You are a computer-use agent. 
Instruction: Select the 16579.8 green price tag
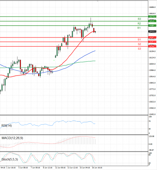(152, 16)
